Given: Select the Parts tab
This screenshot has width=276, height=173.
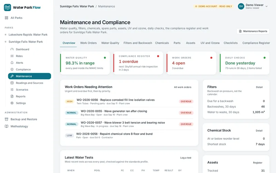Looking at the screenshot, I should (177, 43).
